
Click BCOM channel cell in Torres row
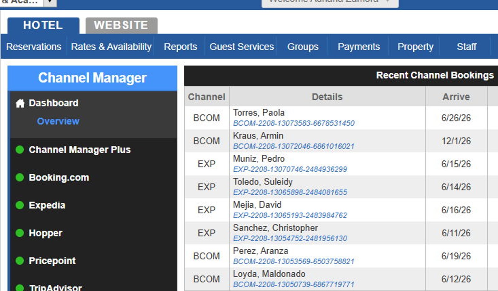click(207, 118)
